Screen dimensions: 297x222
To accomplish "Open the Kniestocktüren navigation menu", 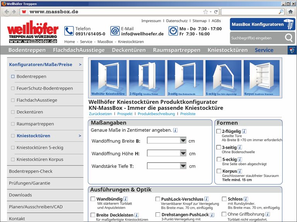I will pyautogui.click(x=228, y=50).
